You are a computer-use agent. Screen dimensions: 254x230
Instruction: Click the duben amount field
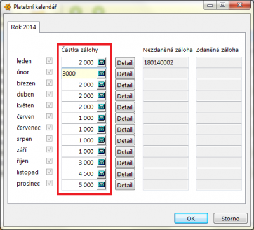point(79,96)
